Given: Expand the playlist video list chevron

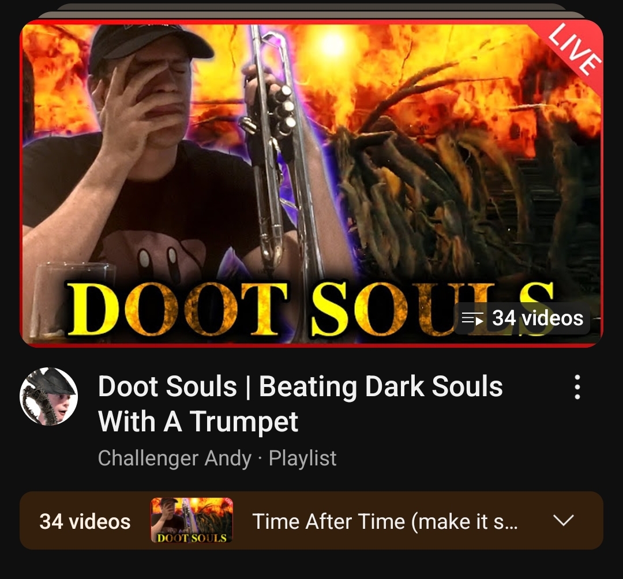Looking at the screenshot, I should (564, 520).
